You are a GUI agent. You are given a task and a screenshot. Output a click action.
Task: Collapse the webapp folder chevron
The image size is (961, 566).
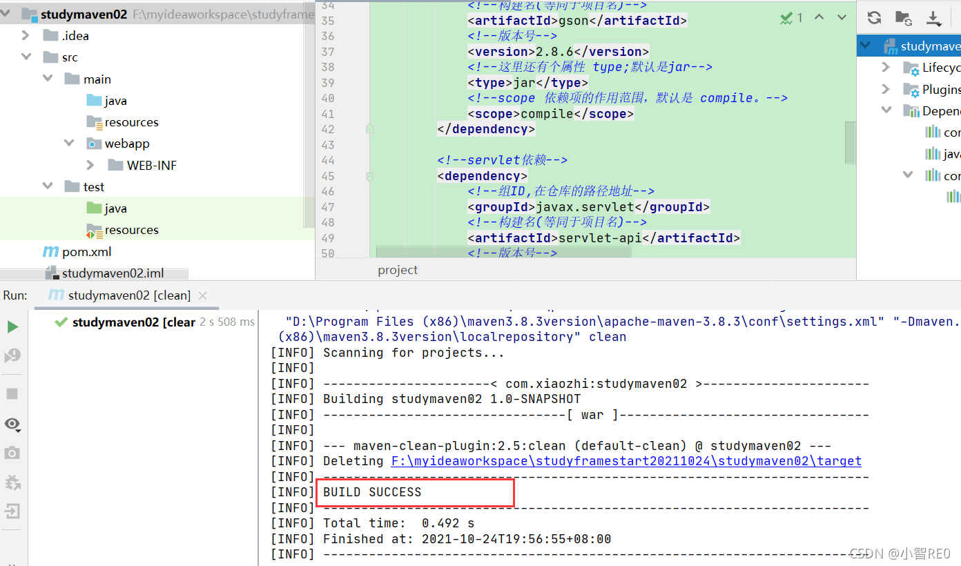tap(69, 144)
